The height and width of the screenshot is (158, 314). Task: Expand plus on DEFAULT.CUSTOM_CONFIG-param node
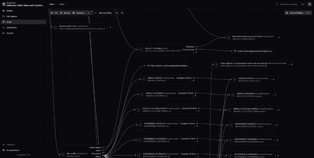[276, 110]
